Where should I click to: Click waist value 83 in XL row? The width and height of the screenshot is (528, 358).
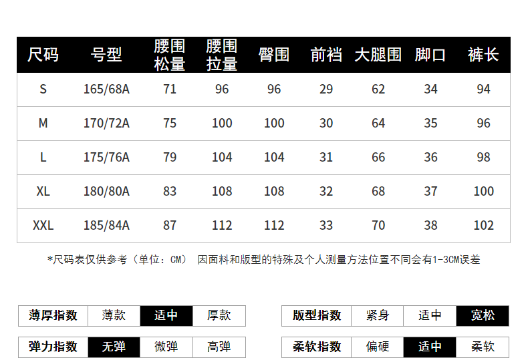170,192
